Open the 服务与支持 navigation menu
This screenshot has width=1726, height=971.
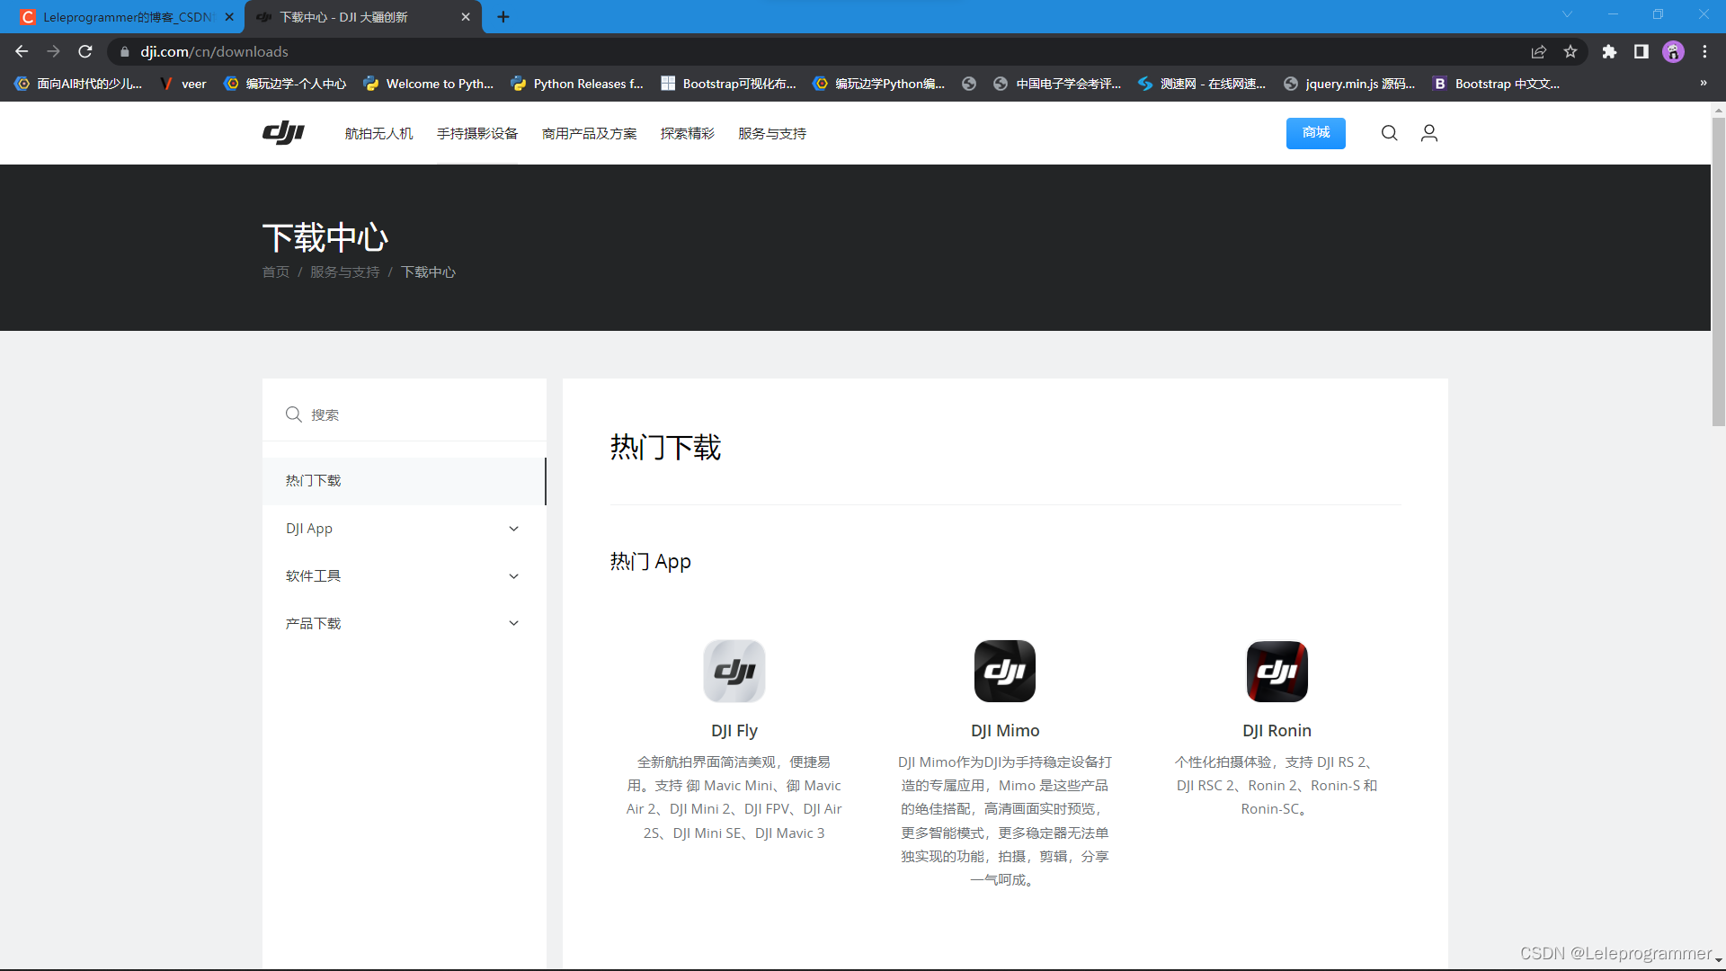coord(771,133)
